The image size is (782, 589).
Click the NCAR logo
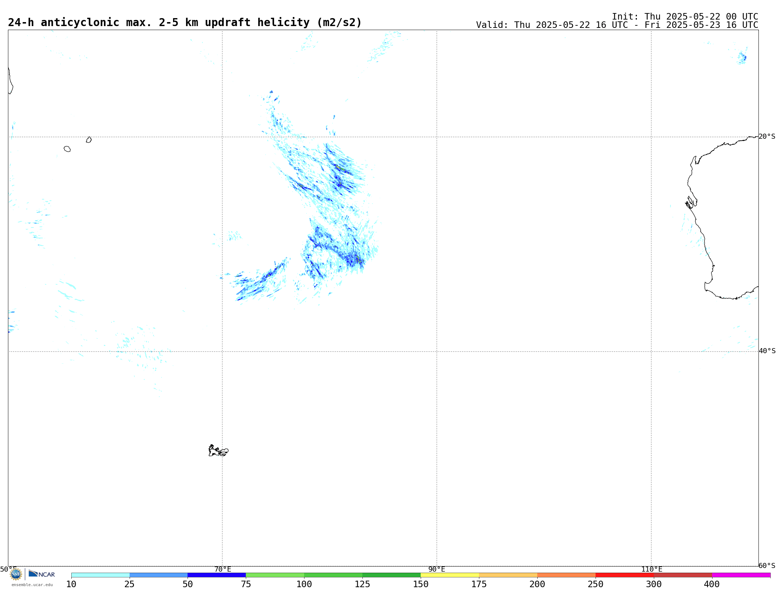[x=42, y=574]
